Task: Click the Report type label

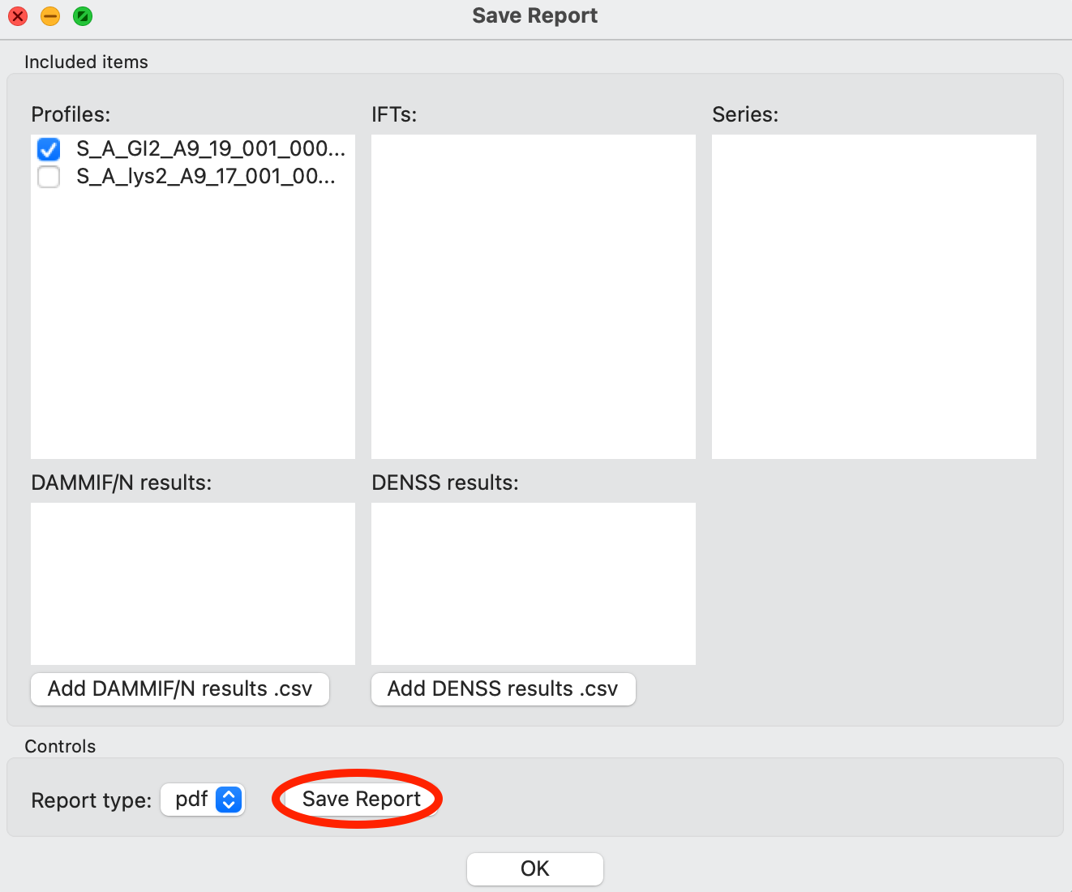Action: [x=91, y=800]
